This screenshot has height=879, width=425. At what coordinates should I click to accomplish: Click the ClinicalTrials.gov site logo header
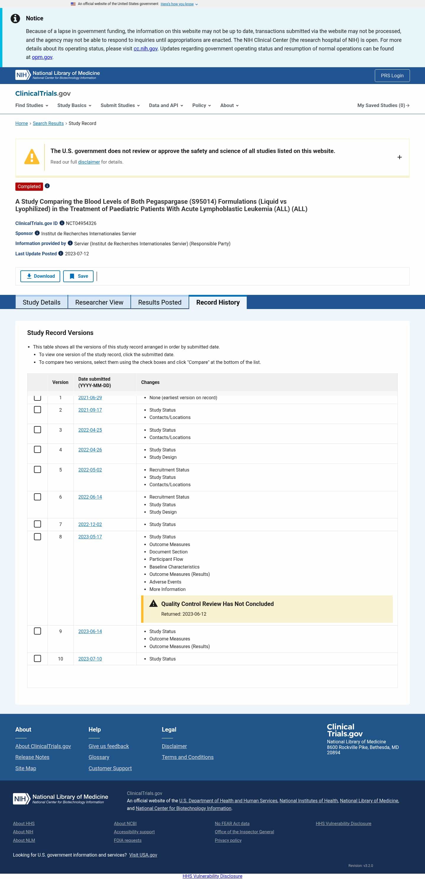point(43,93)
